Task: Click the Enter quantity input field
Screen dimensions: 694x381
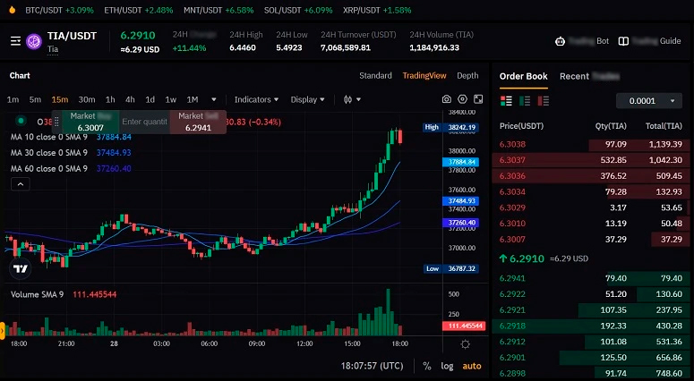Action: (x=145, y=122)
